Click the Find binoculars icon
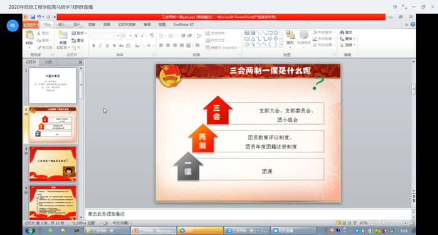The image size is (438, 235). [x=342, y=33]
